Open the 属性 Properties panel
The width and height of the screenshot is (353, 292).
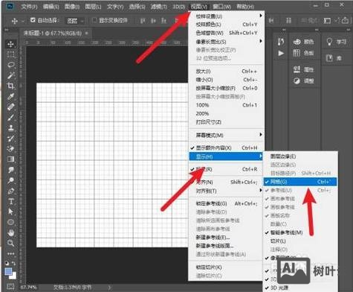tap(303, 69)
